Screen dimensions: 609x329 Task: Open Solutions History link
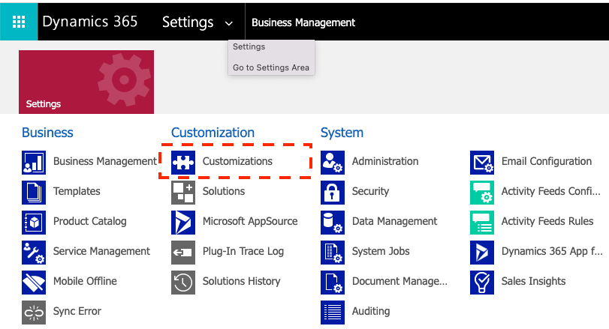click(x=241, y=281)
